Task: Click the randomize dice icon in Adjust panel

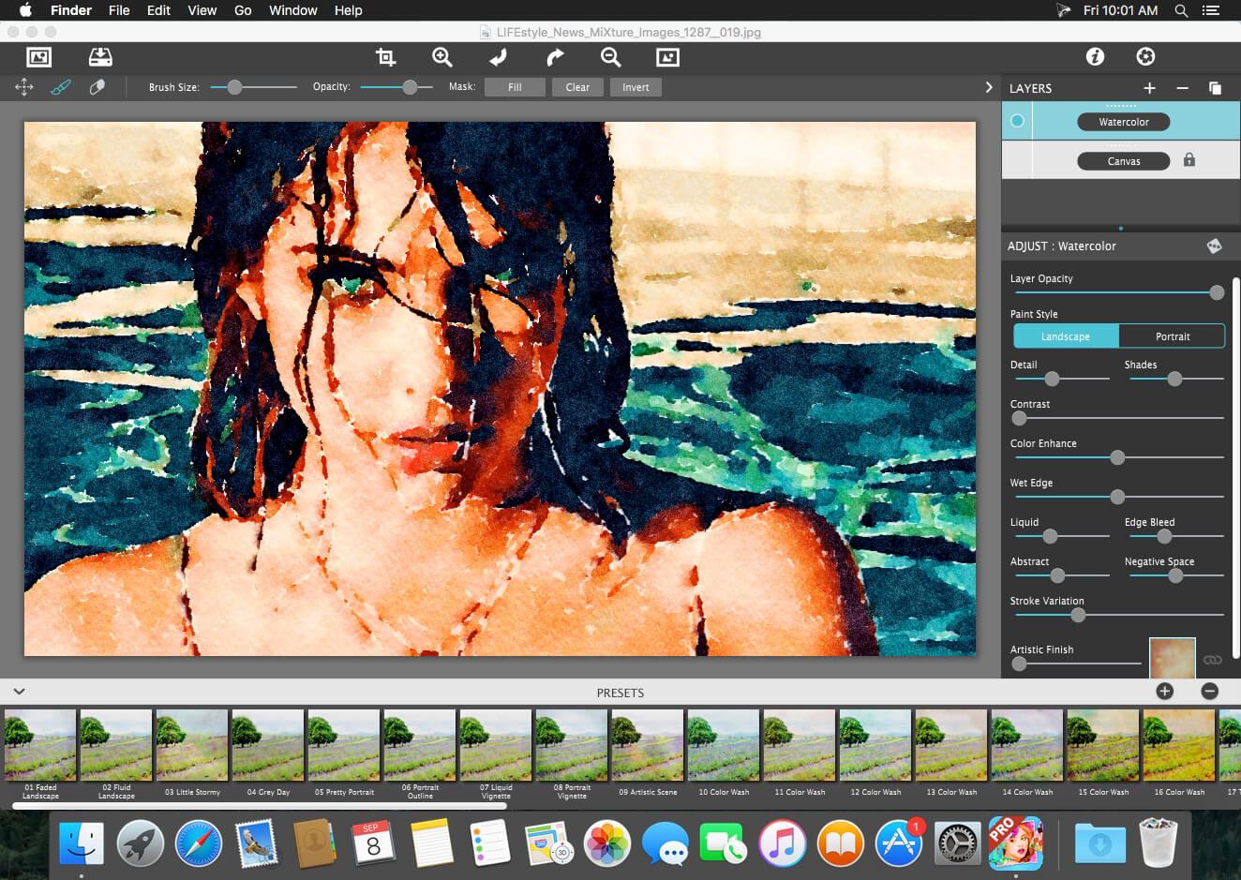Action: click(x=1214, y=246)
